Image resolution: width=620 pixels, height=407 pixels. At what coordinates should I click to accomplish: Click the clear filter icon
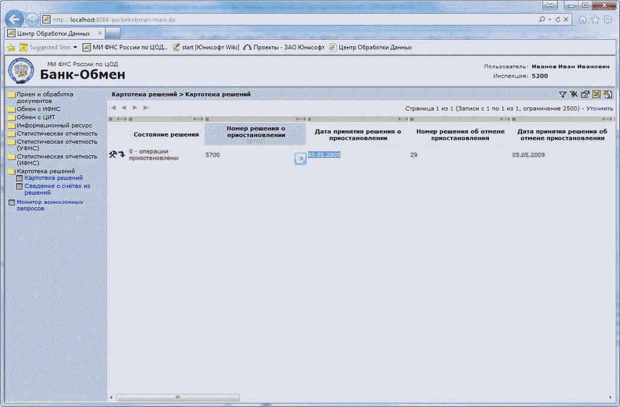click(574, 94)
